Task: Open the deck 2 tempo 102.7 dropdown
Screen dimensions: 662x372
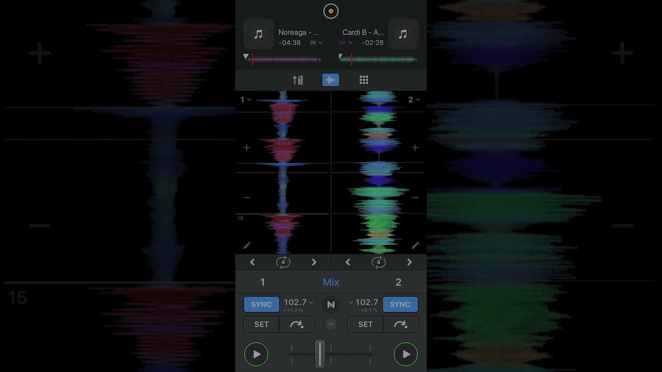Action: coord(364,303)
